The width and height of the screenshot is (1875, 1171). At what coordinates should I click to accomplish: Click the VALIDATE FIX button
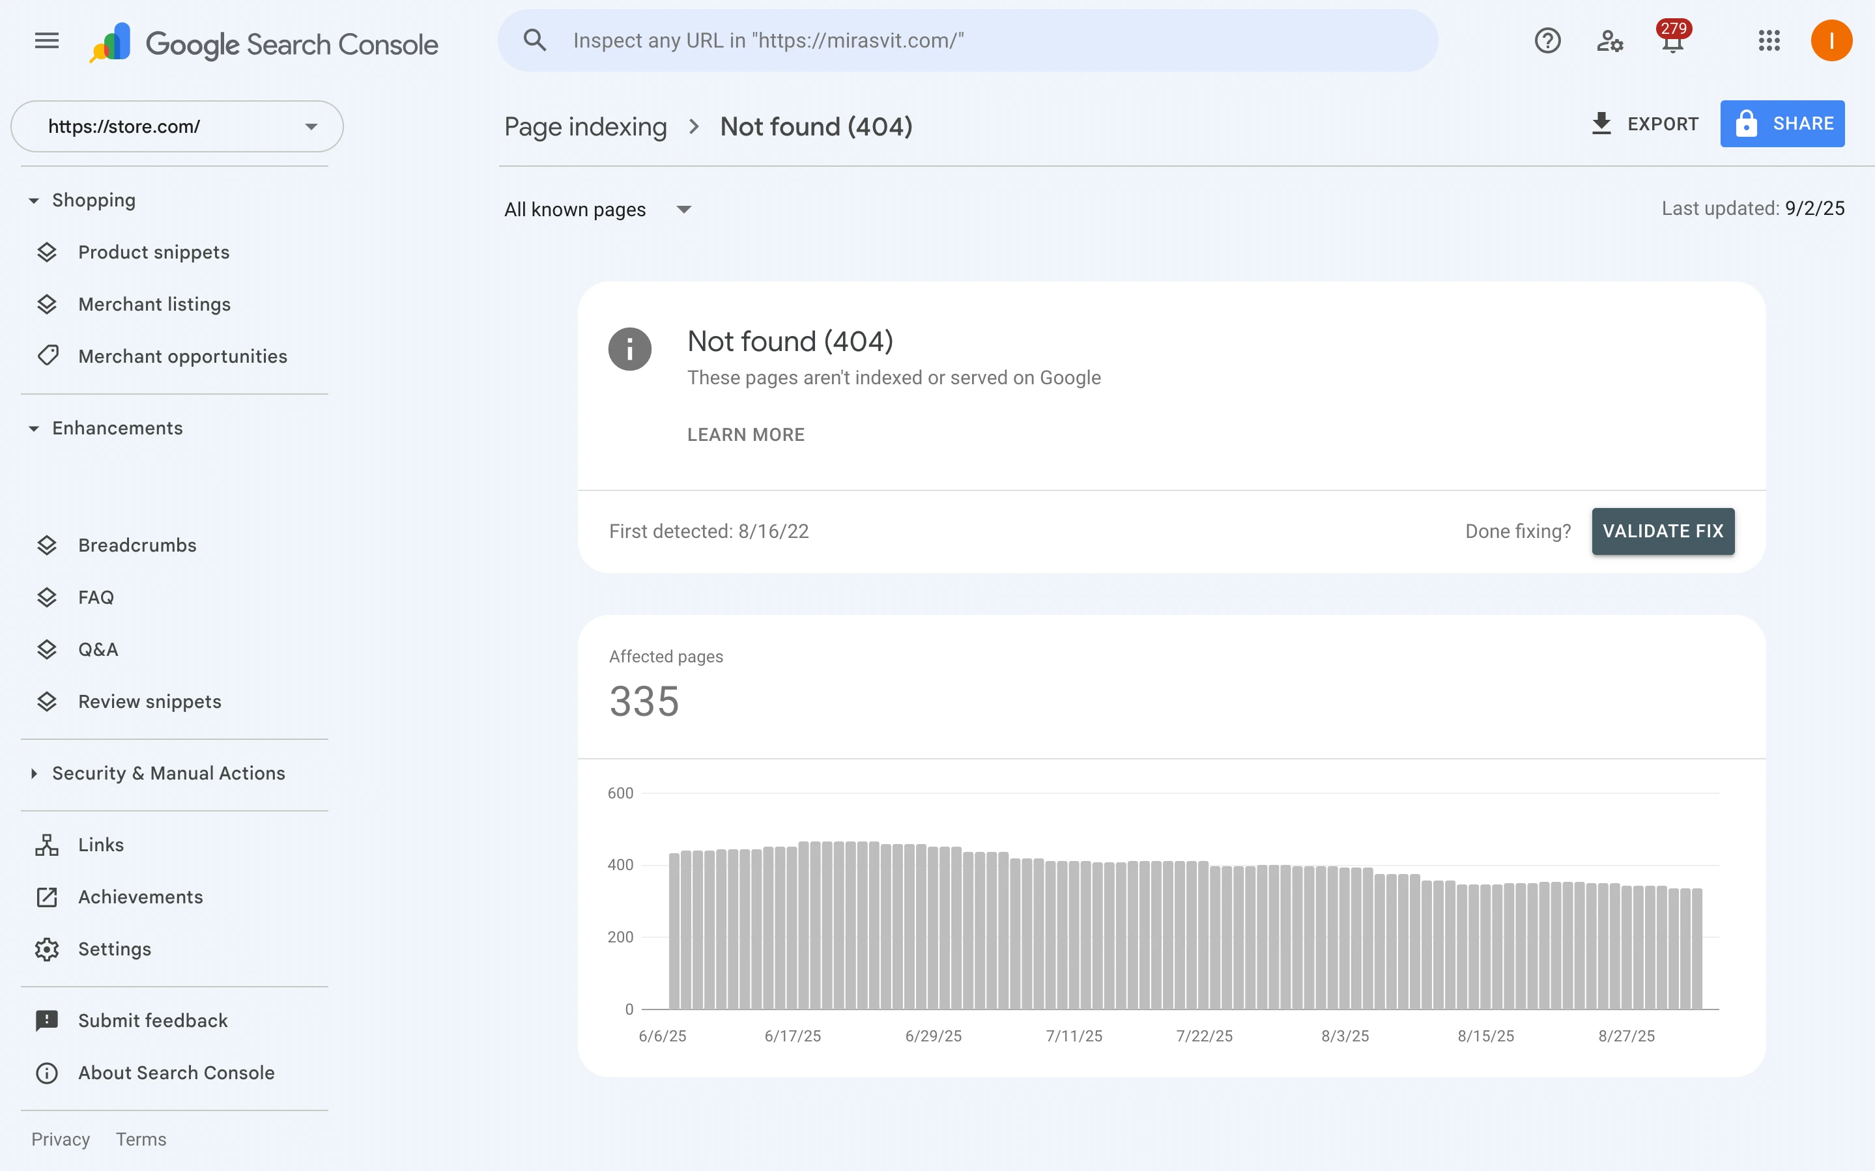[x=1663, y=531]
